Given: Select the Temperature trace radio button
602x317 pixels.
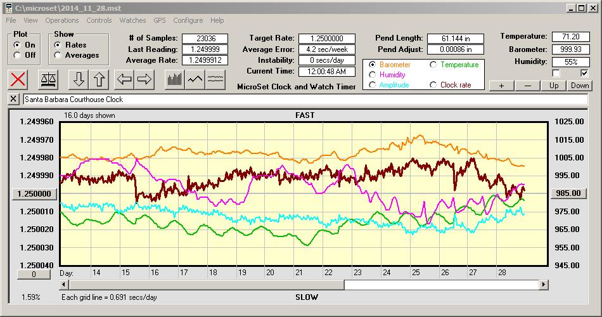Looking at the screenshot, I should tap(433, 65).
